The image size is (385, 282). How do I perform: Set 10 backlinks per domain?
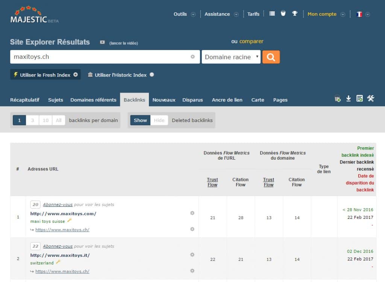(45, 120)
